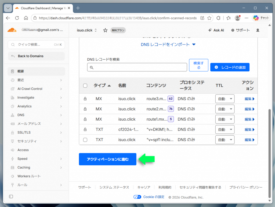Open セキュリティ sidebar section
The image size is (275, 207).
coord(36,141)
